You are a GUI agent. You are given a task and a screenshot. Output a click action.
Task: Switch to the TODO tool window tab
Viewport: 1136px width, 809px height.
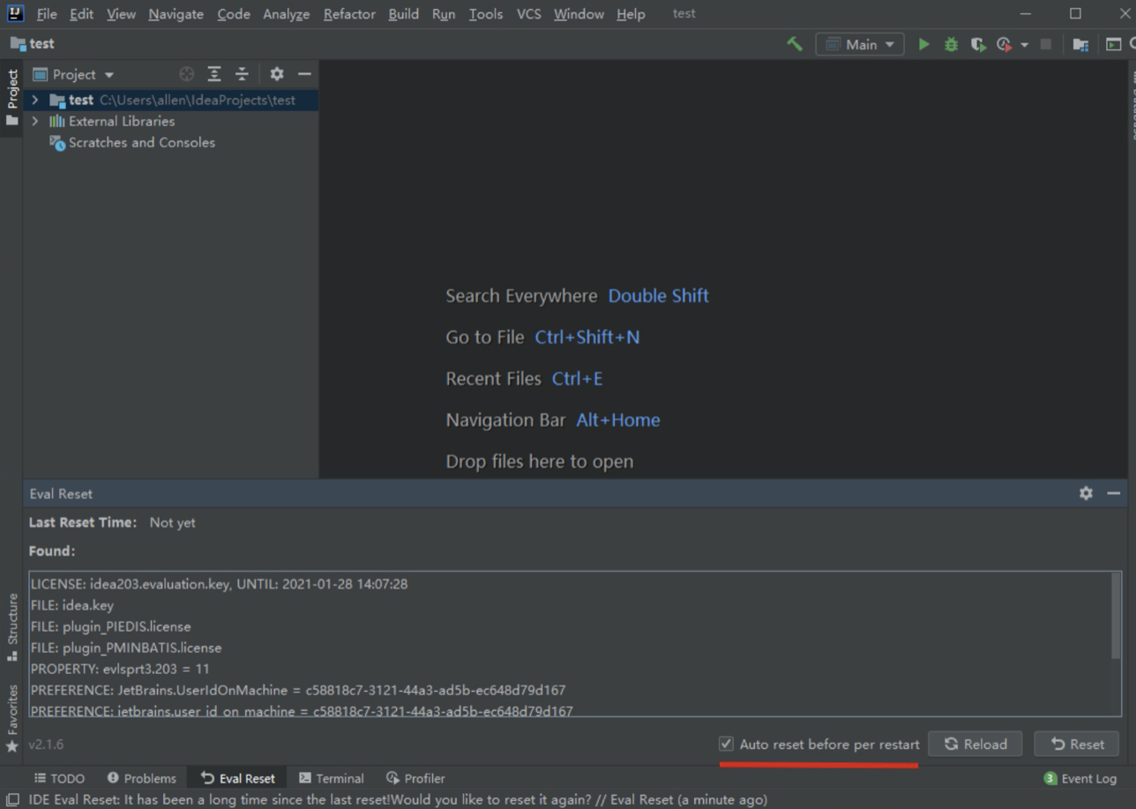[x=59, y=778]
